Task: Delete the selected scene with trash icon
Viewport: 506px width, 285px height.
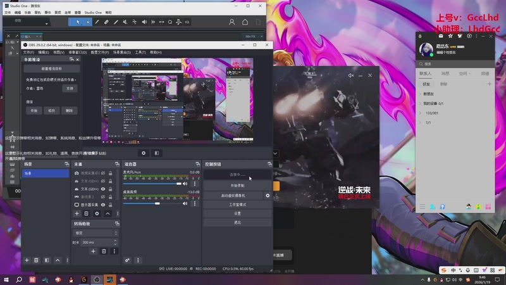Action: coord(37,260)
